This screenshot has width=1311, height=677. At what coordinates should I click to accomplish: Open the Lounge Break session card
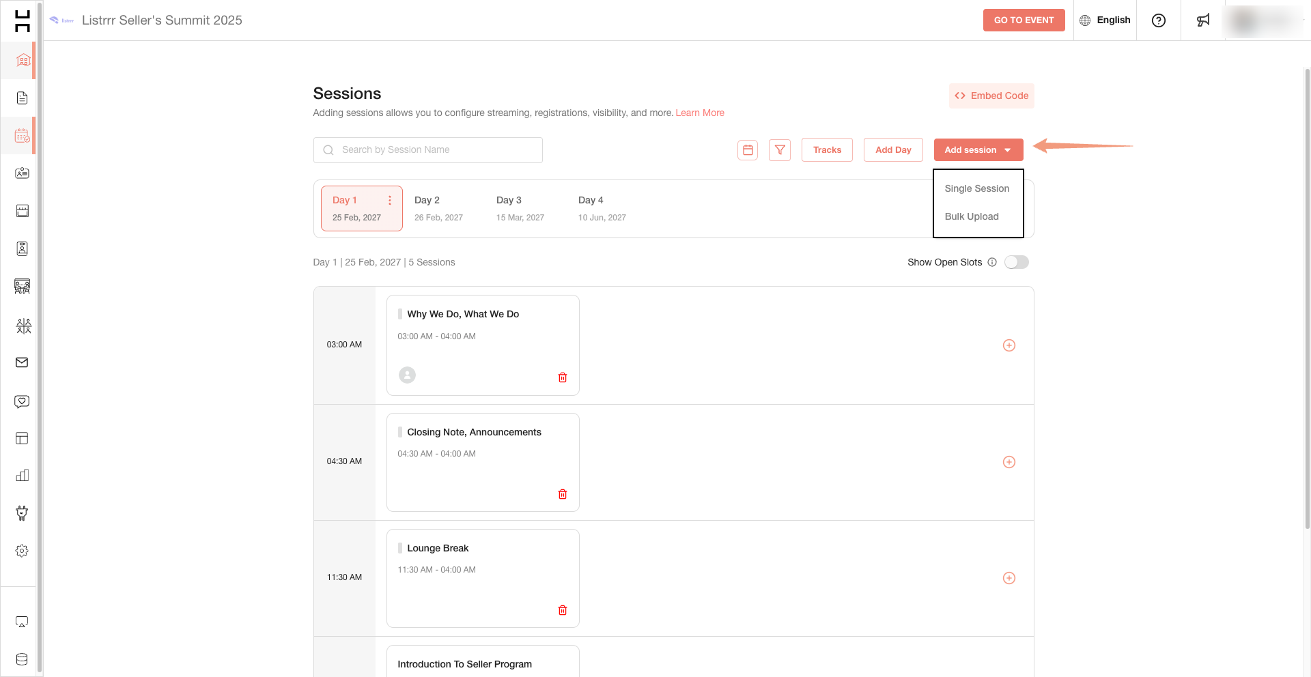click(483, 578)
